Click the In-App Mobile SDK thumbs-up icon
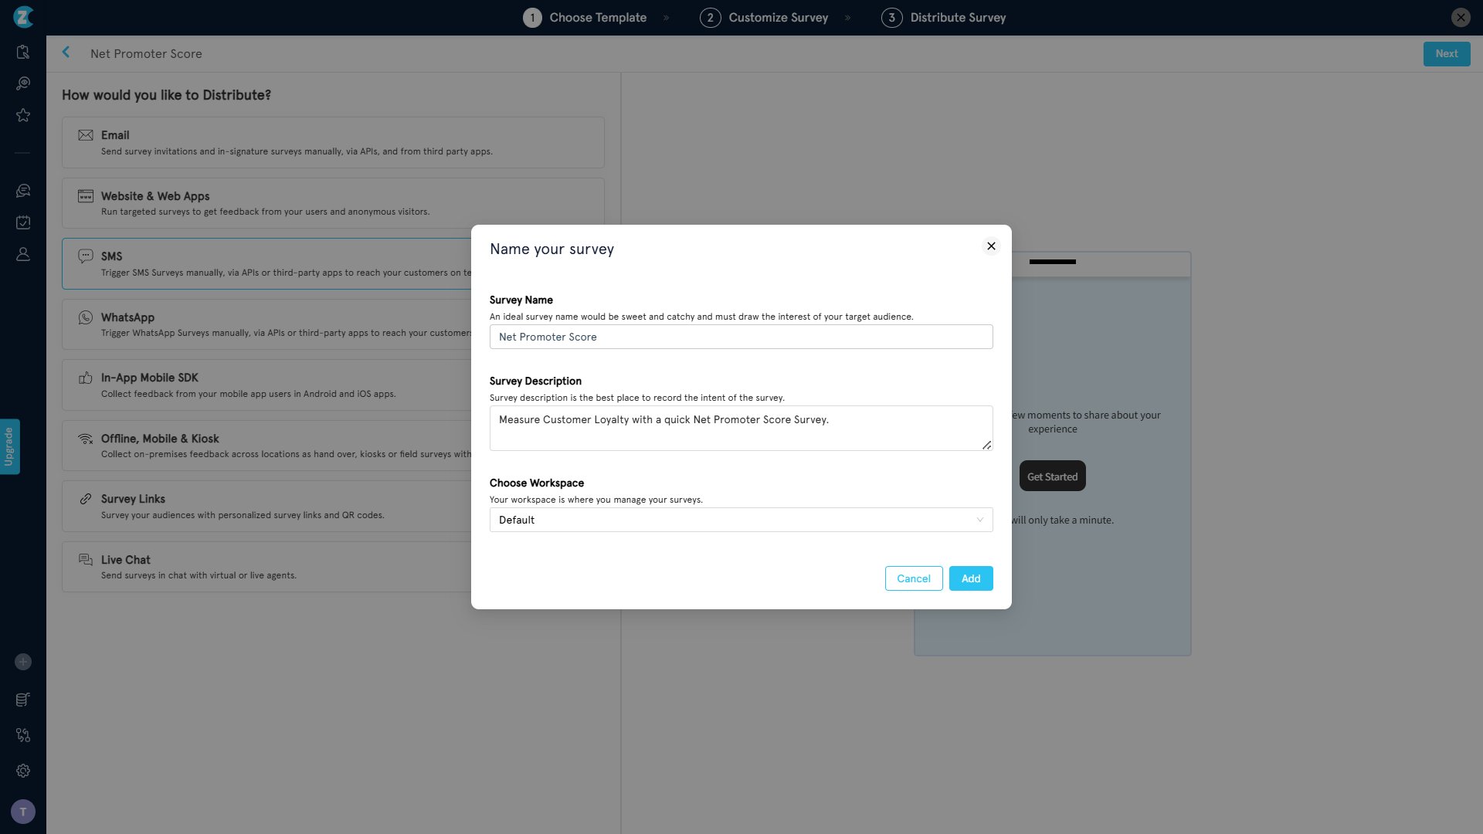Image resolution: width=1483 pixels, height=834 pixels. pyautogui.click(x=86, y=378)
